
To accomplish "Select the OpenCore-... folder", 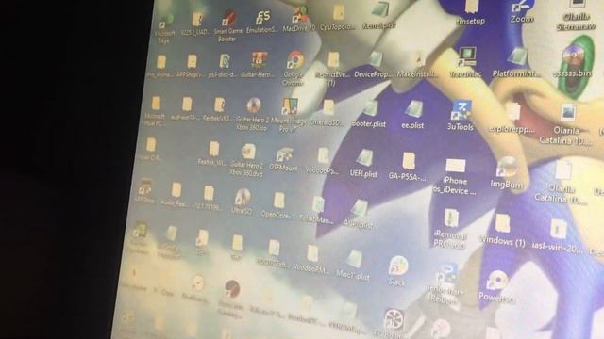I will [x=277, y=205].
